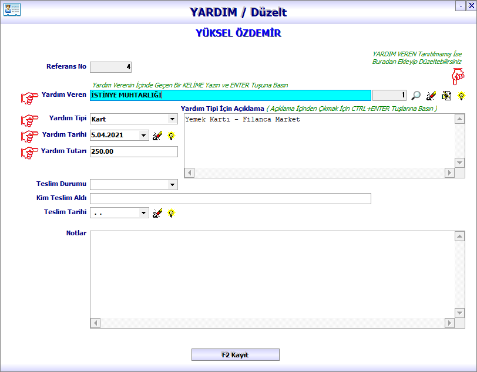Open the Teslim Durumu dropdown
This screenshot has width=477, height=372.
click(x=172, y=185)
